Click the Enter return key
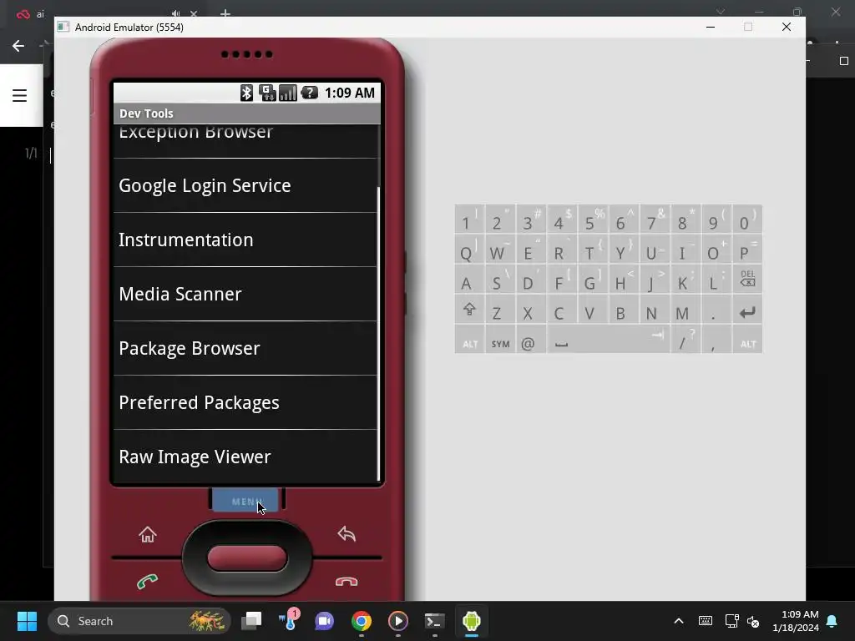Image resolution: width=855 pixels, height=641 pixels. click(x=747, y=310)
